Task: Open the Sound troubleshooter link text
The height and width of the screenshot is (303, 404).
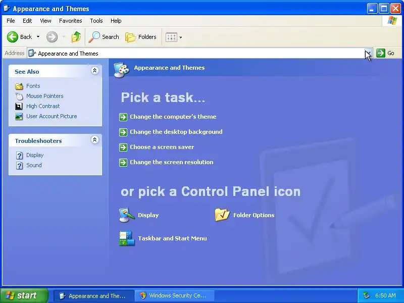Action: 34,166
